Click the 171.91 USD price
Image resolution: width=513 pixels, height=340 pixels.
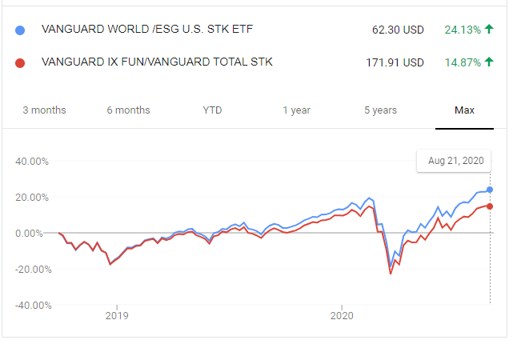(x=394, y=62)
